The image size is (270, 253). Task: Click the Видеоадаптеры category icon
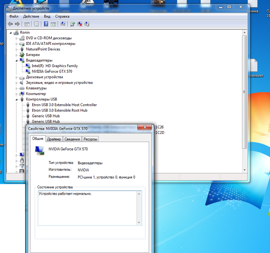[x=22, y=60]
